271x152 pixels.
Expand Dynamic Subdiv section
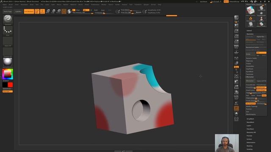coord(252,58)
